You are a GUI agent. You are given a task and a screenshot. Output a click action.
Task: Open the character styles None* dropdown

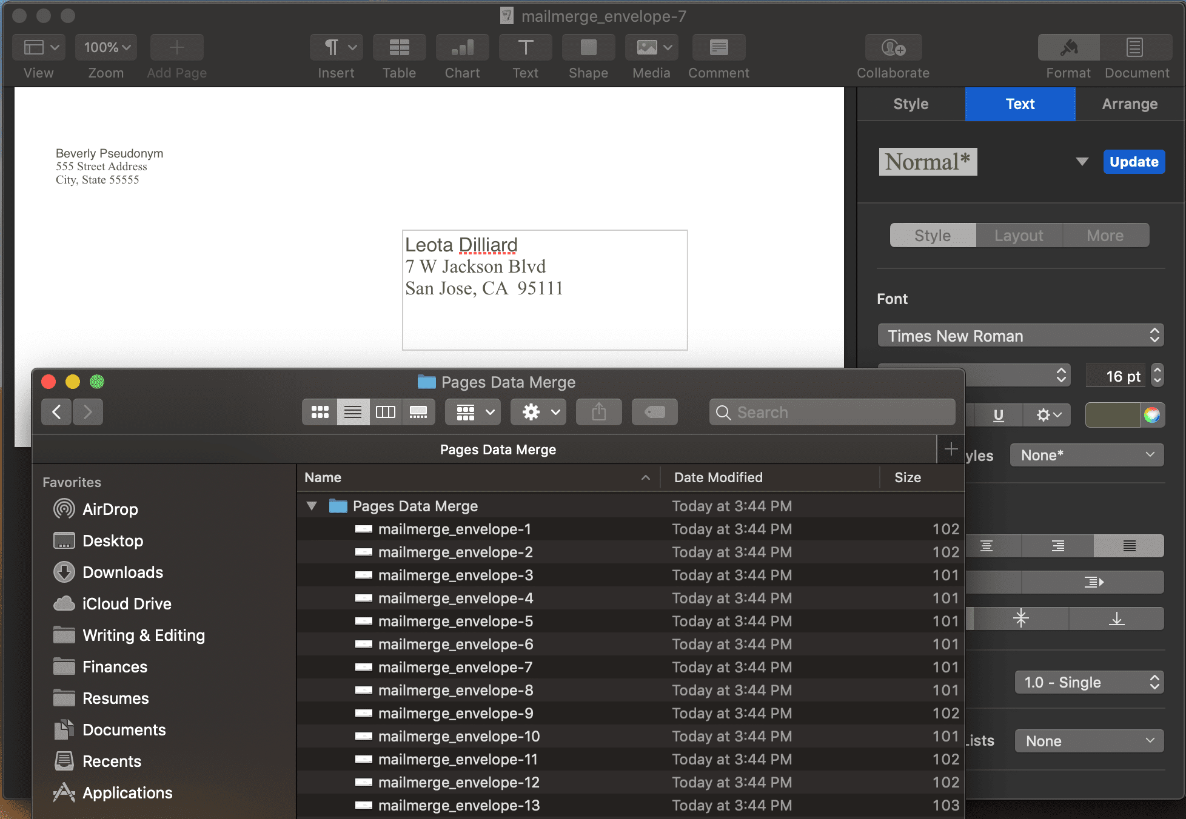[x=1087, y=456]
